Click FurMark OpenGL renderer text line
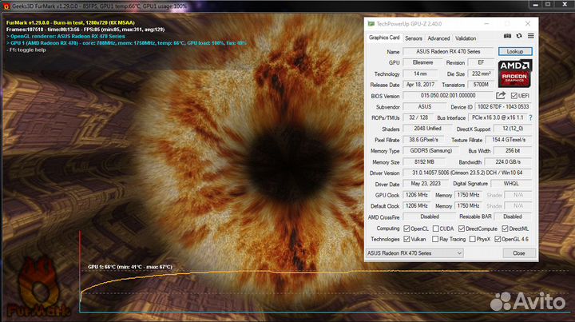 [65, 36]
